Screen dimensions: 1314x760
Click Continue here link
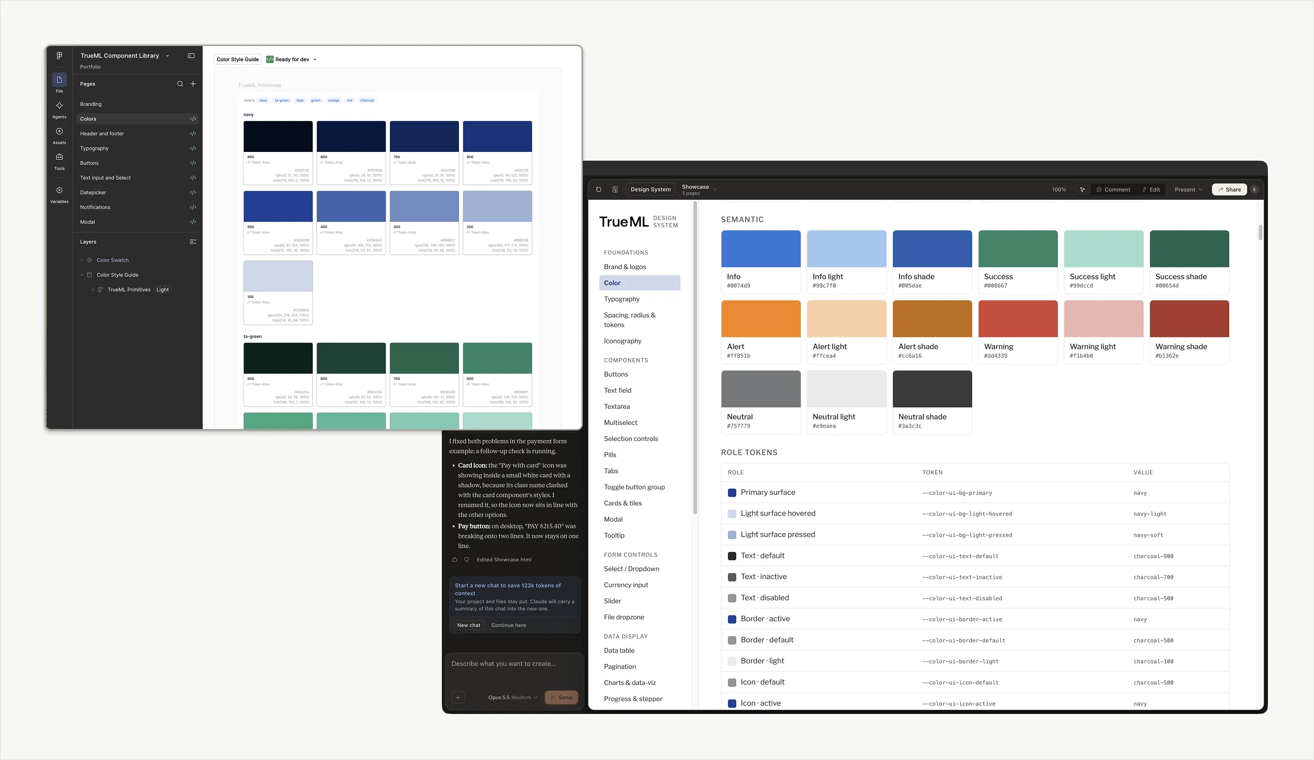point(508,625)
